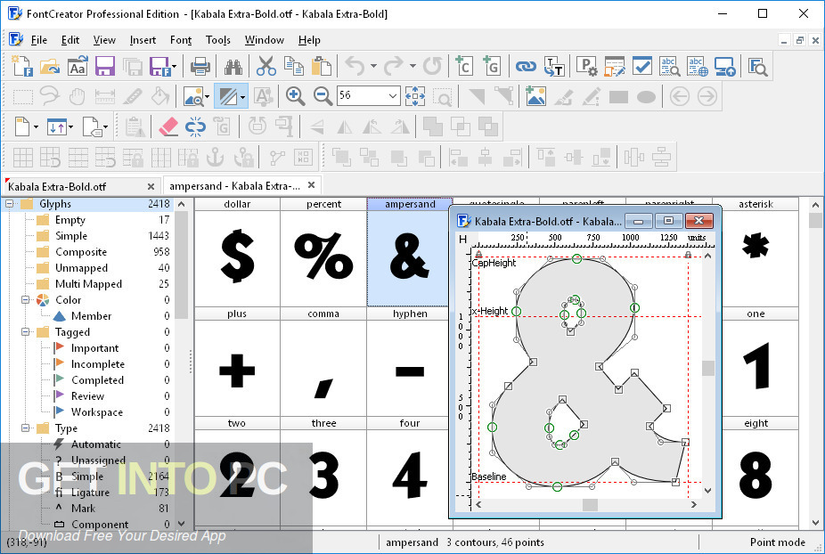
Task: Open the Tools menu
Action: [217, 40]
